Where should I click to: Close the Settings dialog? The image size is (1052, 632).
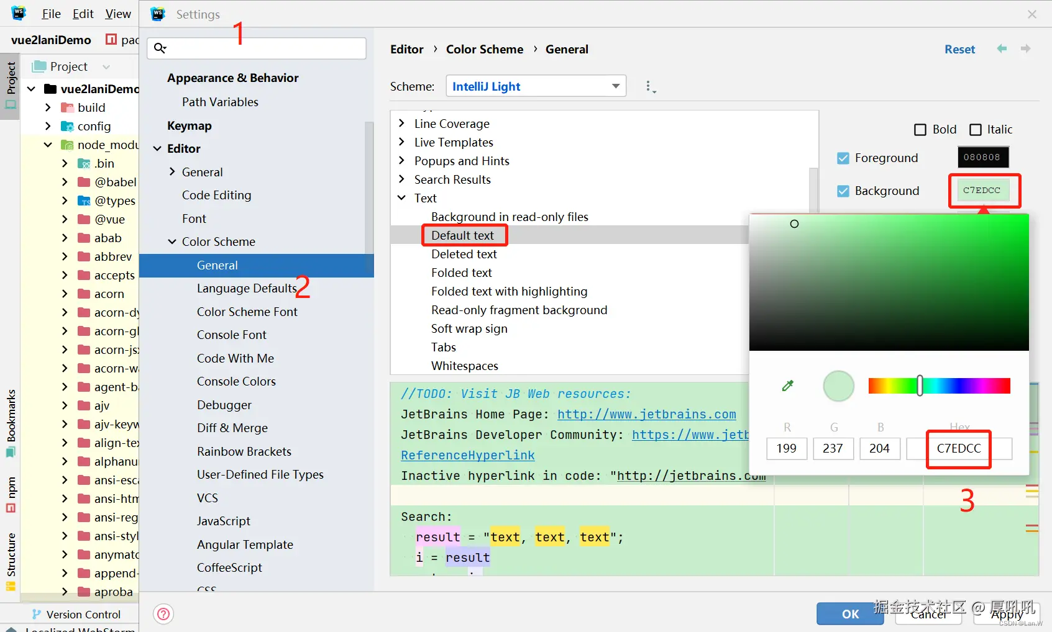[x=1032, y=14]
